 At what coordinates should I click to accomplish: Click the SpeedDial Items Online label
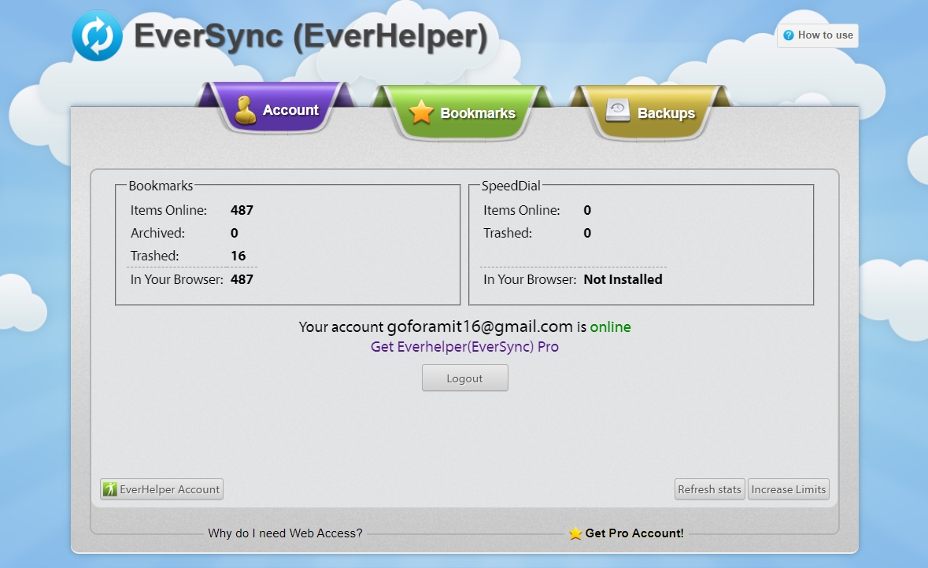tap(521, 210)
